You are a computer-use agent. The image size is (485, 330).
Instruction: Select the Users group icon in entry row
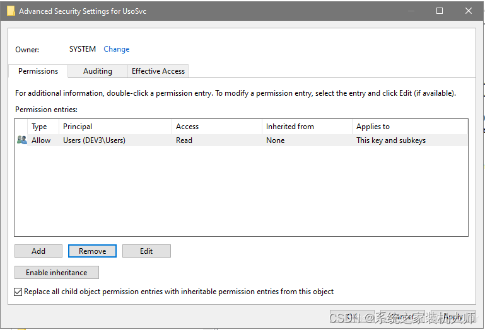point(22,140)
